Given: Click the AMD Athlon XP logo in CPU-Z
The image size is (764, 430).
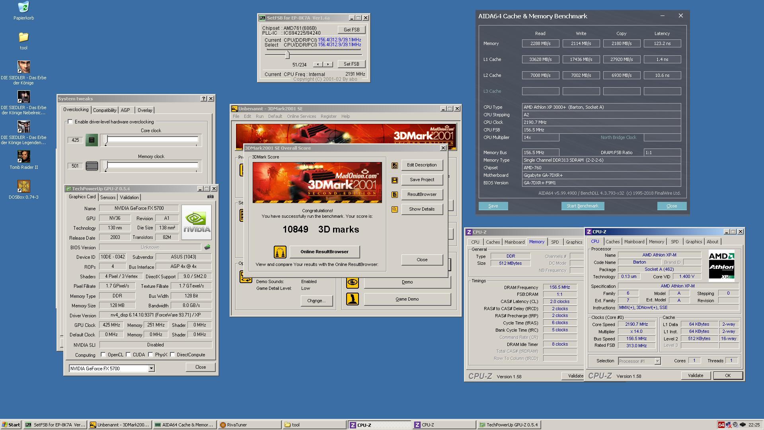Looking at the screenshot, I should tap(721, 266).
